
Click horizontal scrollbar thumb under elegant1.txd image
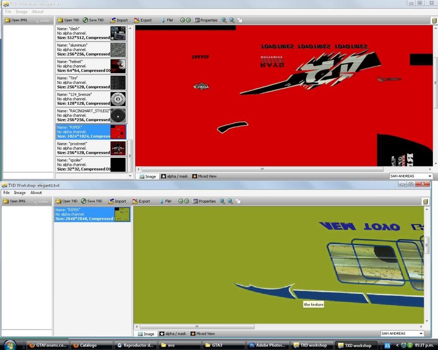click(x=197, y=326)
